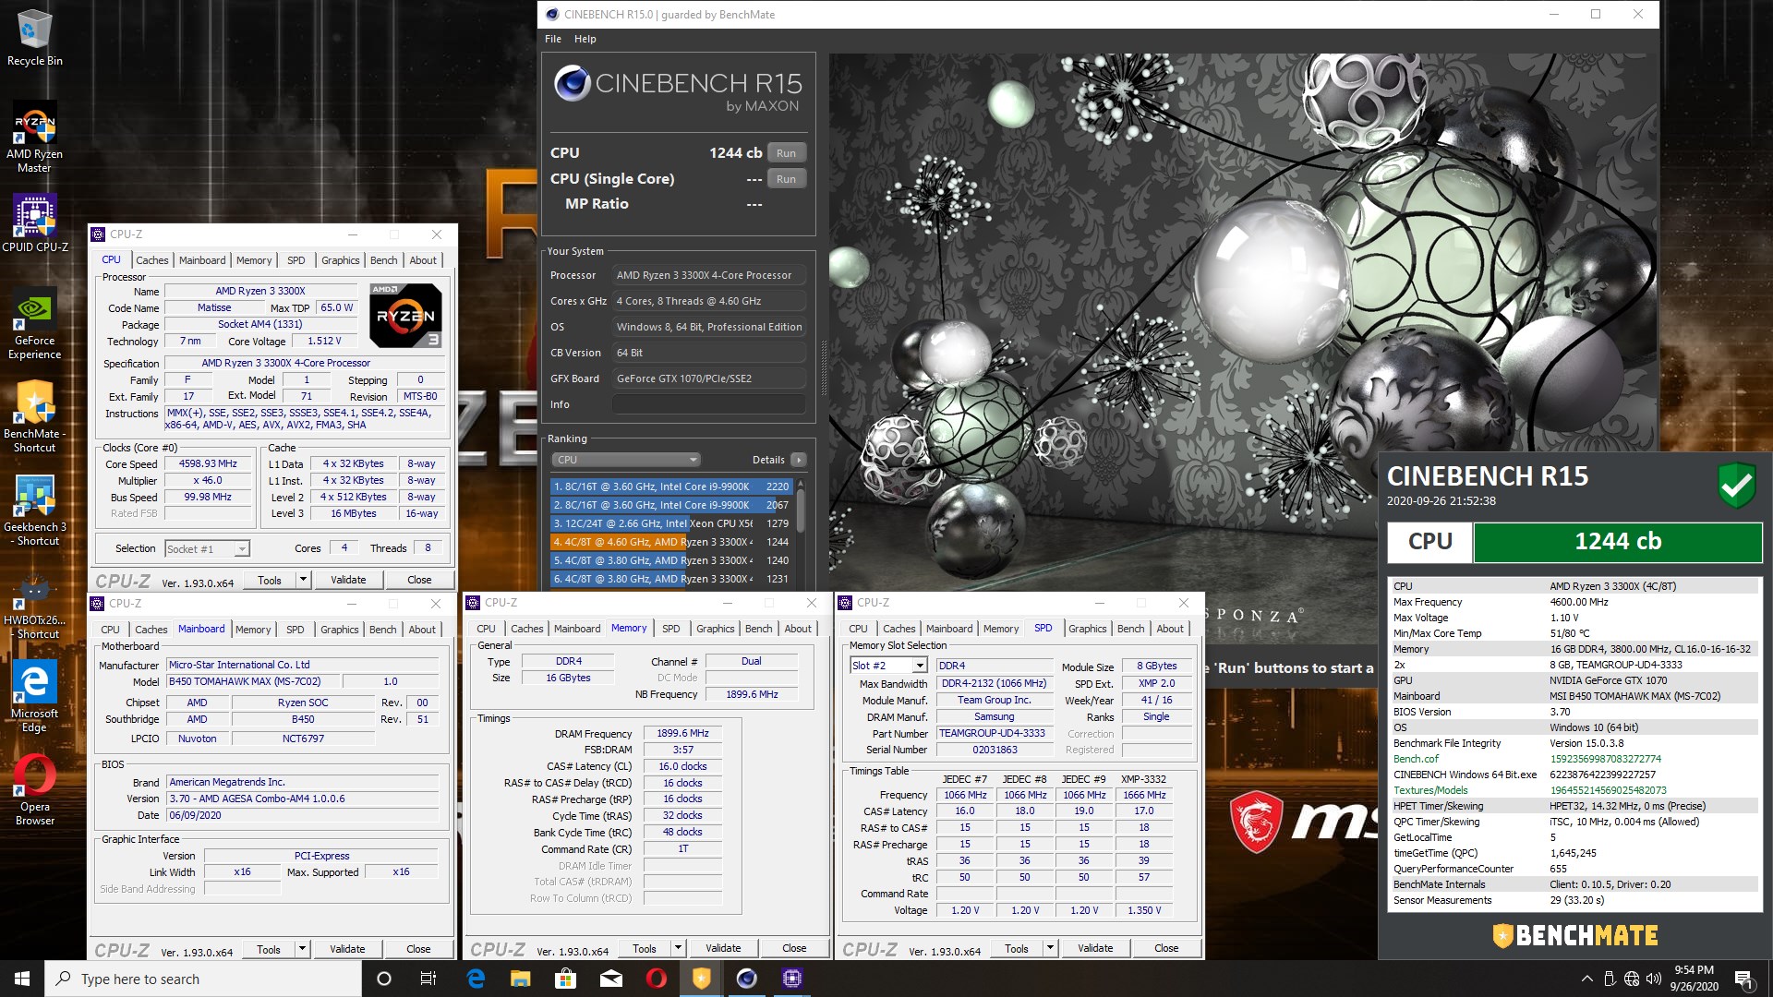The width and height of the screenshot is (1773, 997).
Task: Select ranking row Xeon X5650 1279
Action: click(x=671, y=523)
